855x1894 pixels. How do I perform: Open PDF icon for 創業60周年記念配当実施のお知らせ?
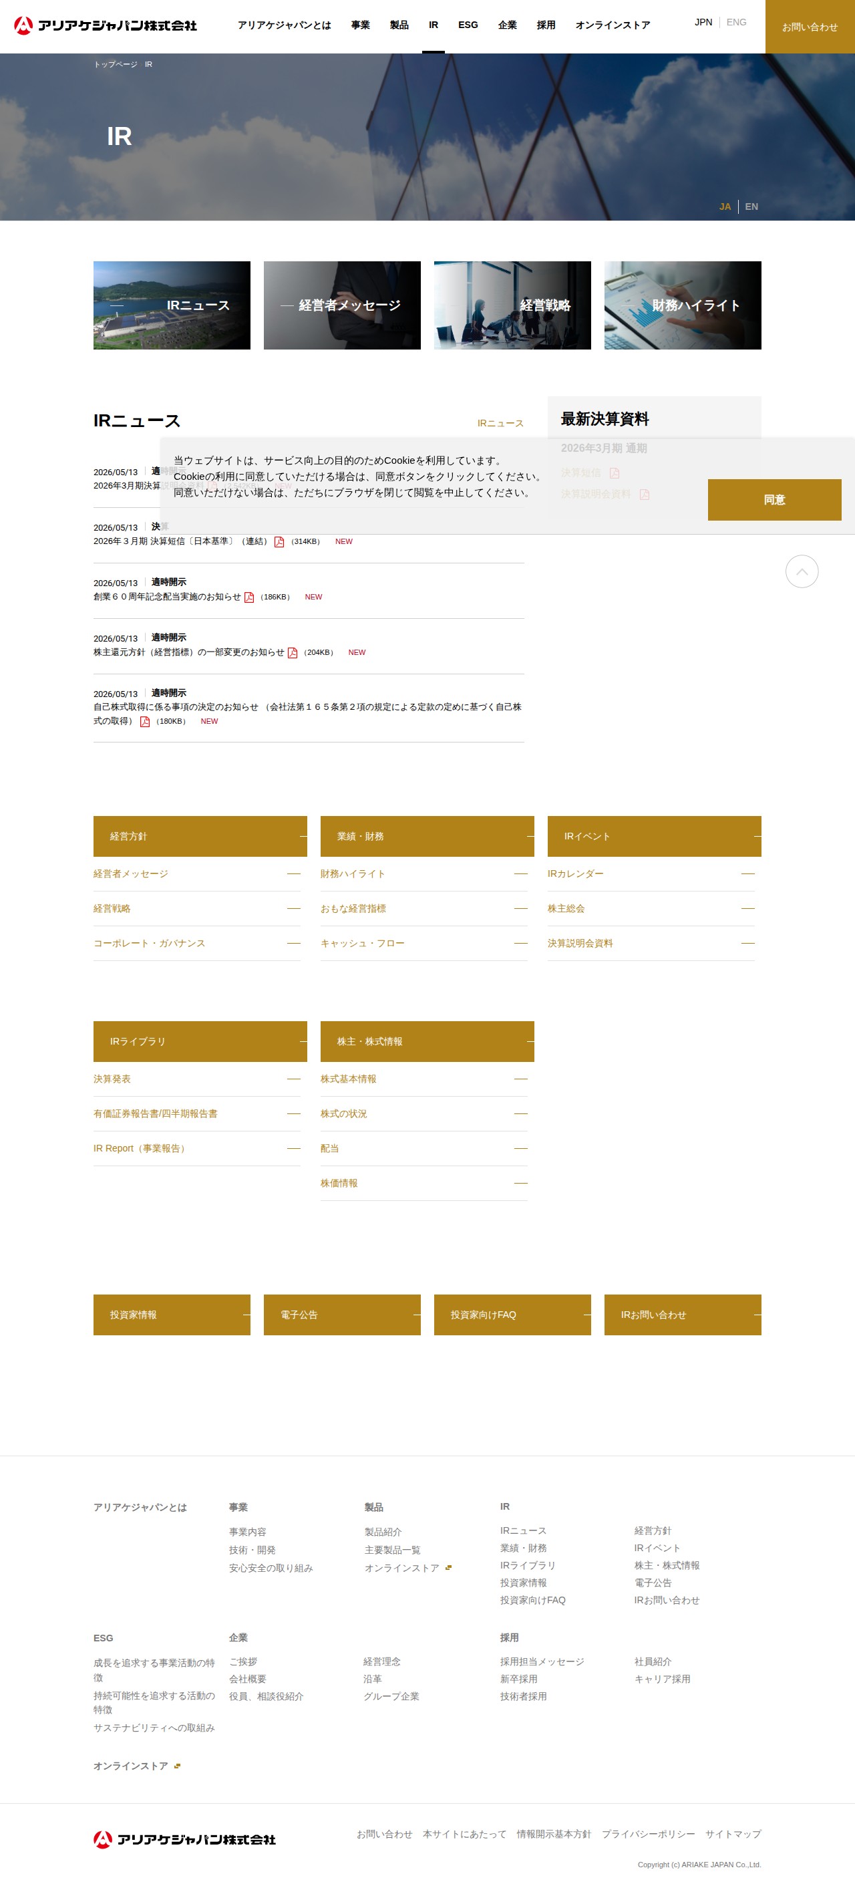pos(249,597)
